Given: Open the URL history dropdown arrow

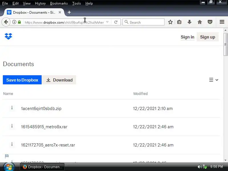Looking at the screenshot, I should [107, 22].
